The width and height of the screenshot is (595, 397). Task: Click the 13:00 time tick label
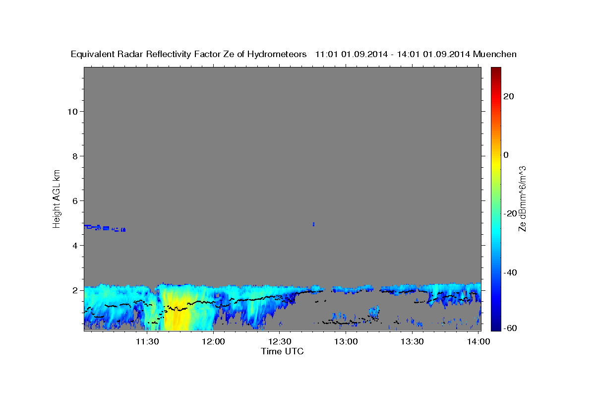[346, 341]
